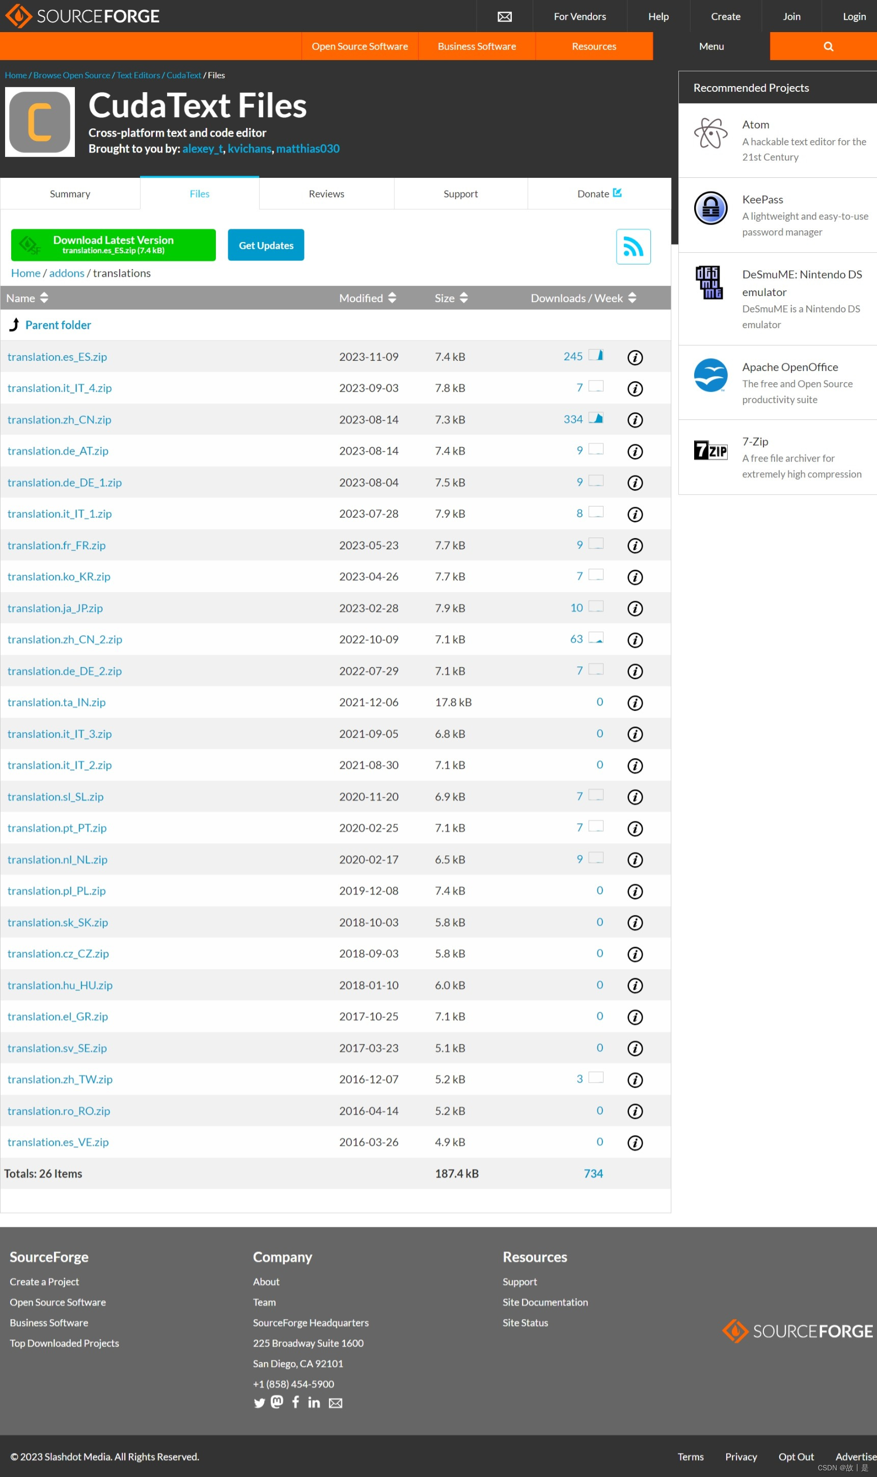
Task: Select the Files tab
Action: coord(200,194)
